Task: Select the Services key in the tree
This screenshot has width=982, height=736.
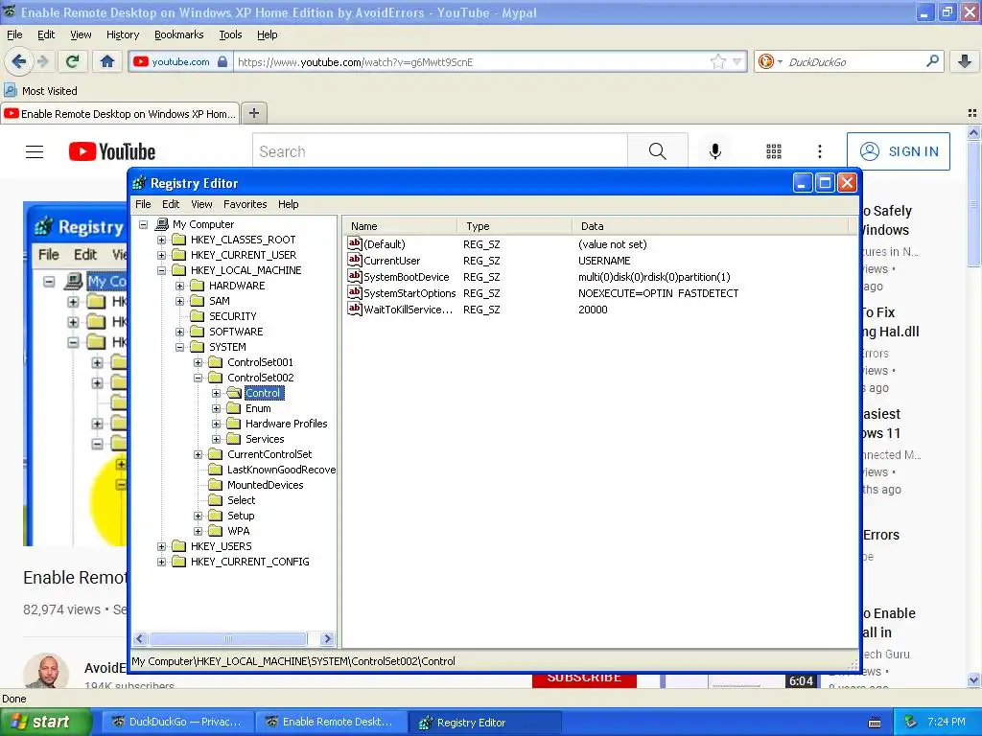Action: tap(265, 439)
